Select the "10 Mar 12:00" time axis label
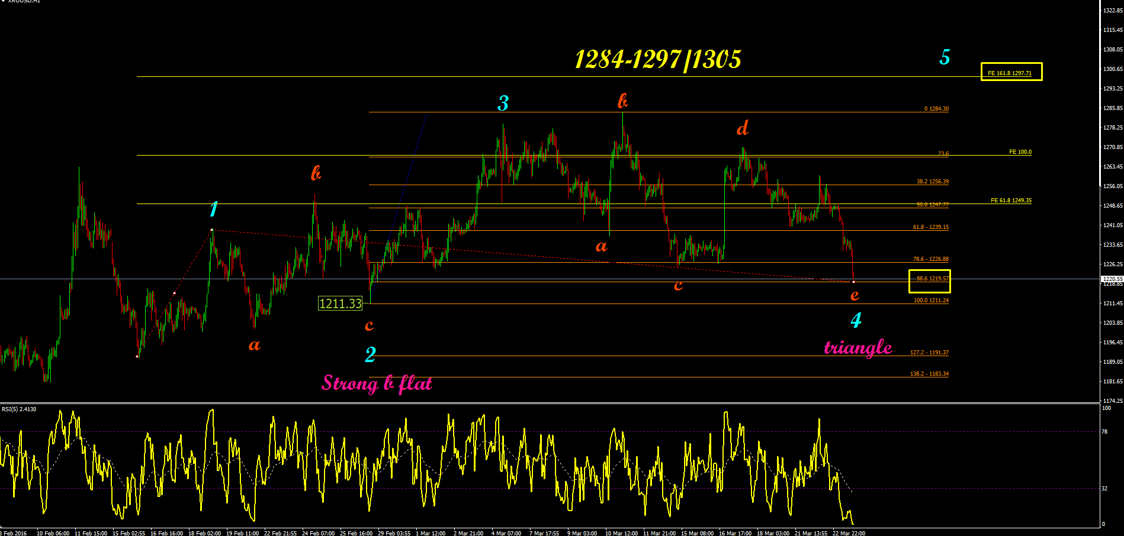Screen dimensions: 1124x536 (622, 533)
